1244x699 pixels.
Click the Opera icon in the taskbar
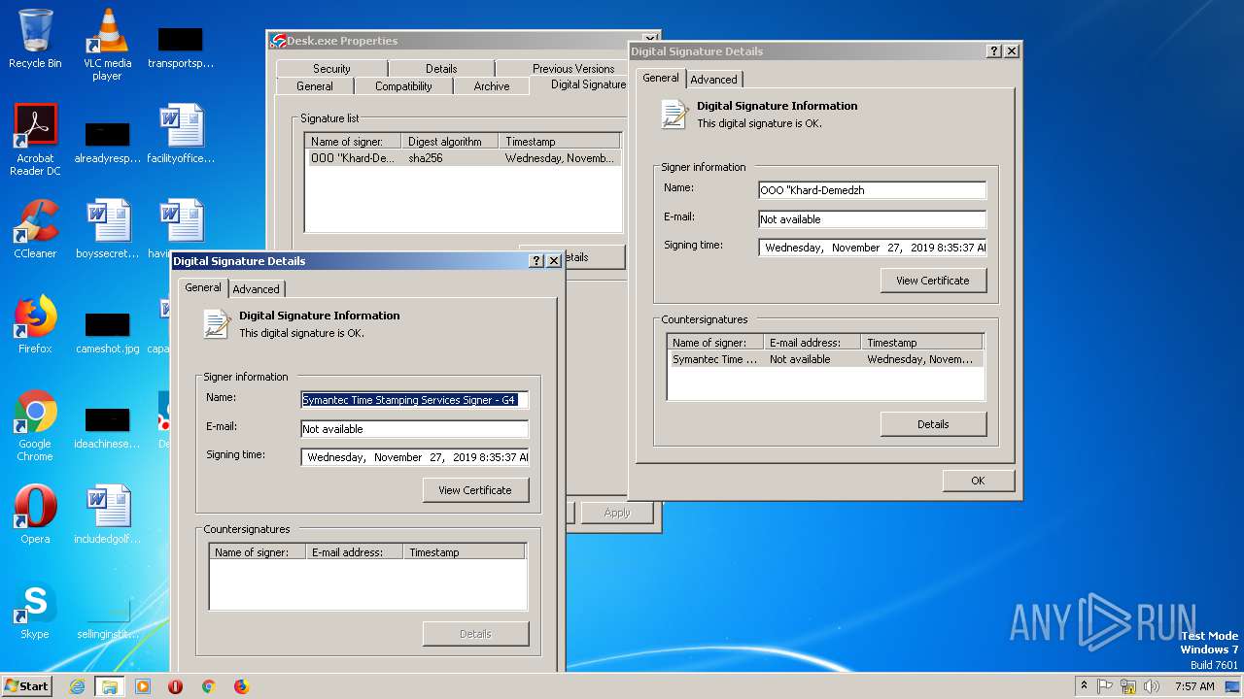175,686
